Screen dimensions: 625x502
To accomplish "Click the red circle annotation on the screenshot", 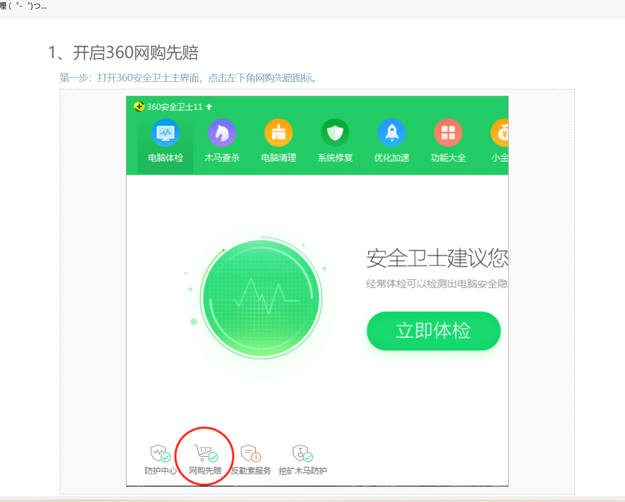I will tap(204, 456).
